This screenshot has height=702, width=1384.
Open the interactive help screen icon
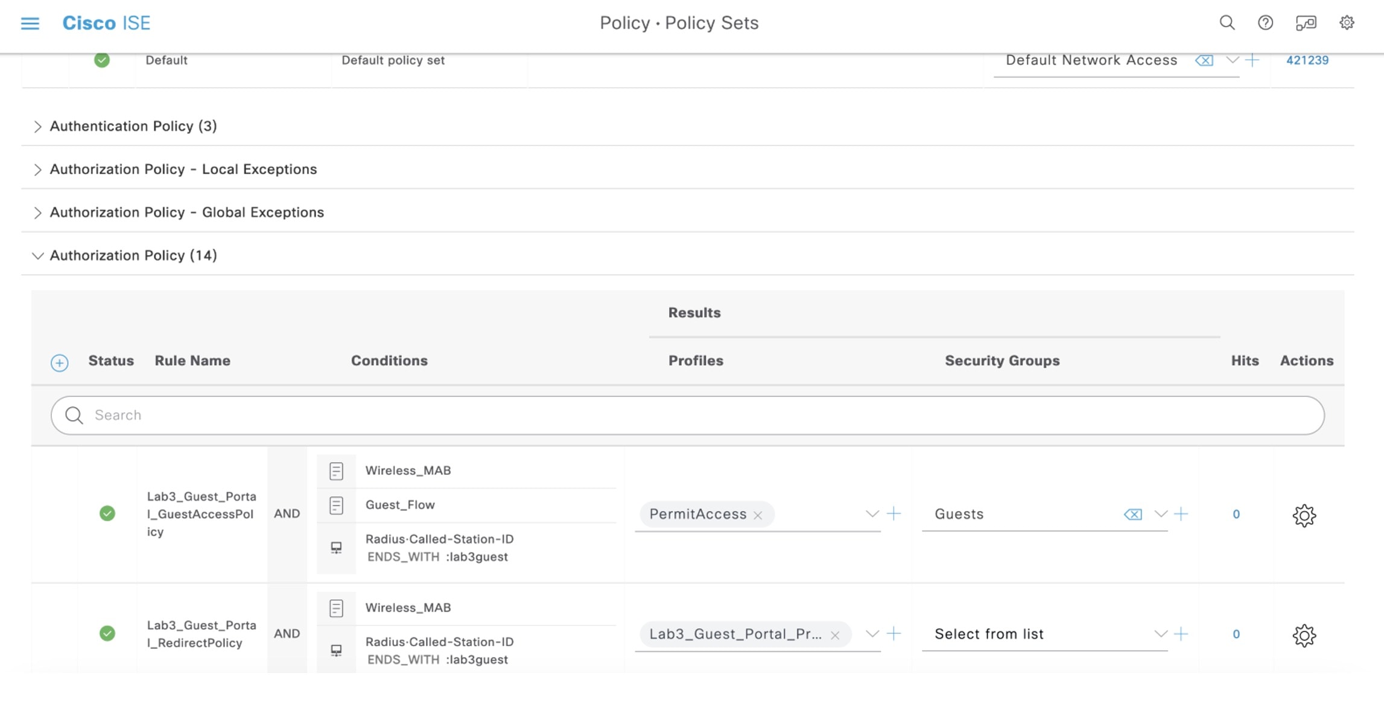(1306, 23)
